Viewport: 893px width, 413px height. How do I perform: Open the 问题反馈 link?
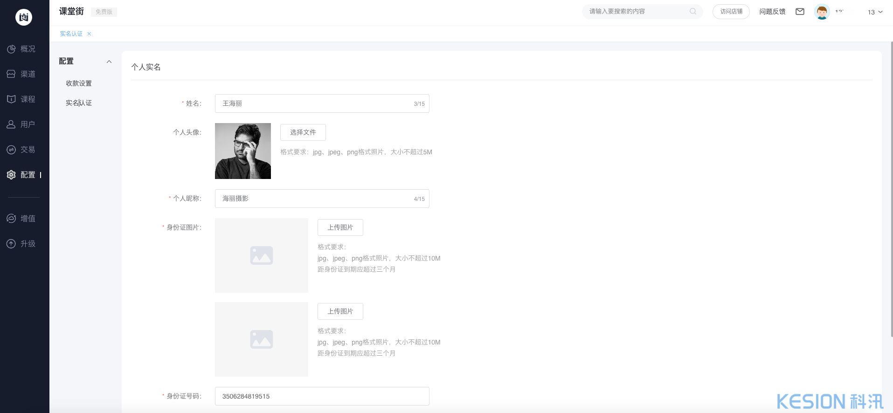(772, 12)
